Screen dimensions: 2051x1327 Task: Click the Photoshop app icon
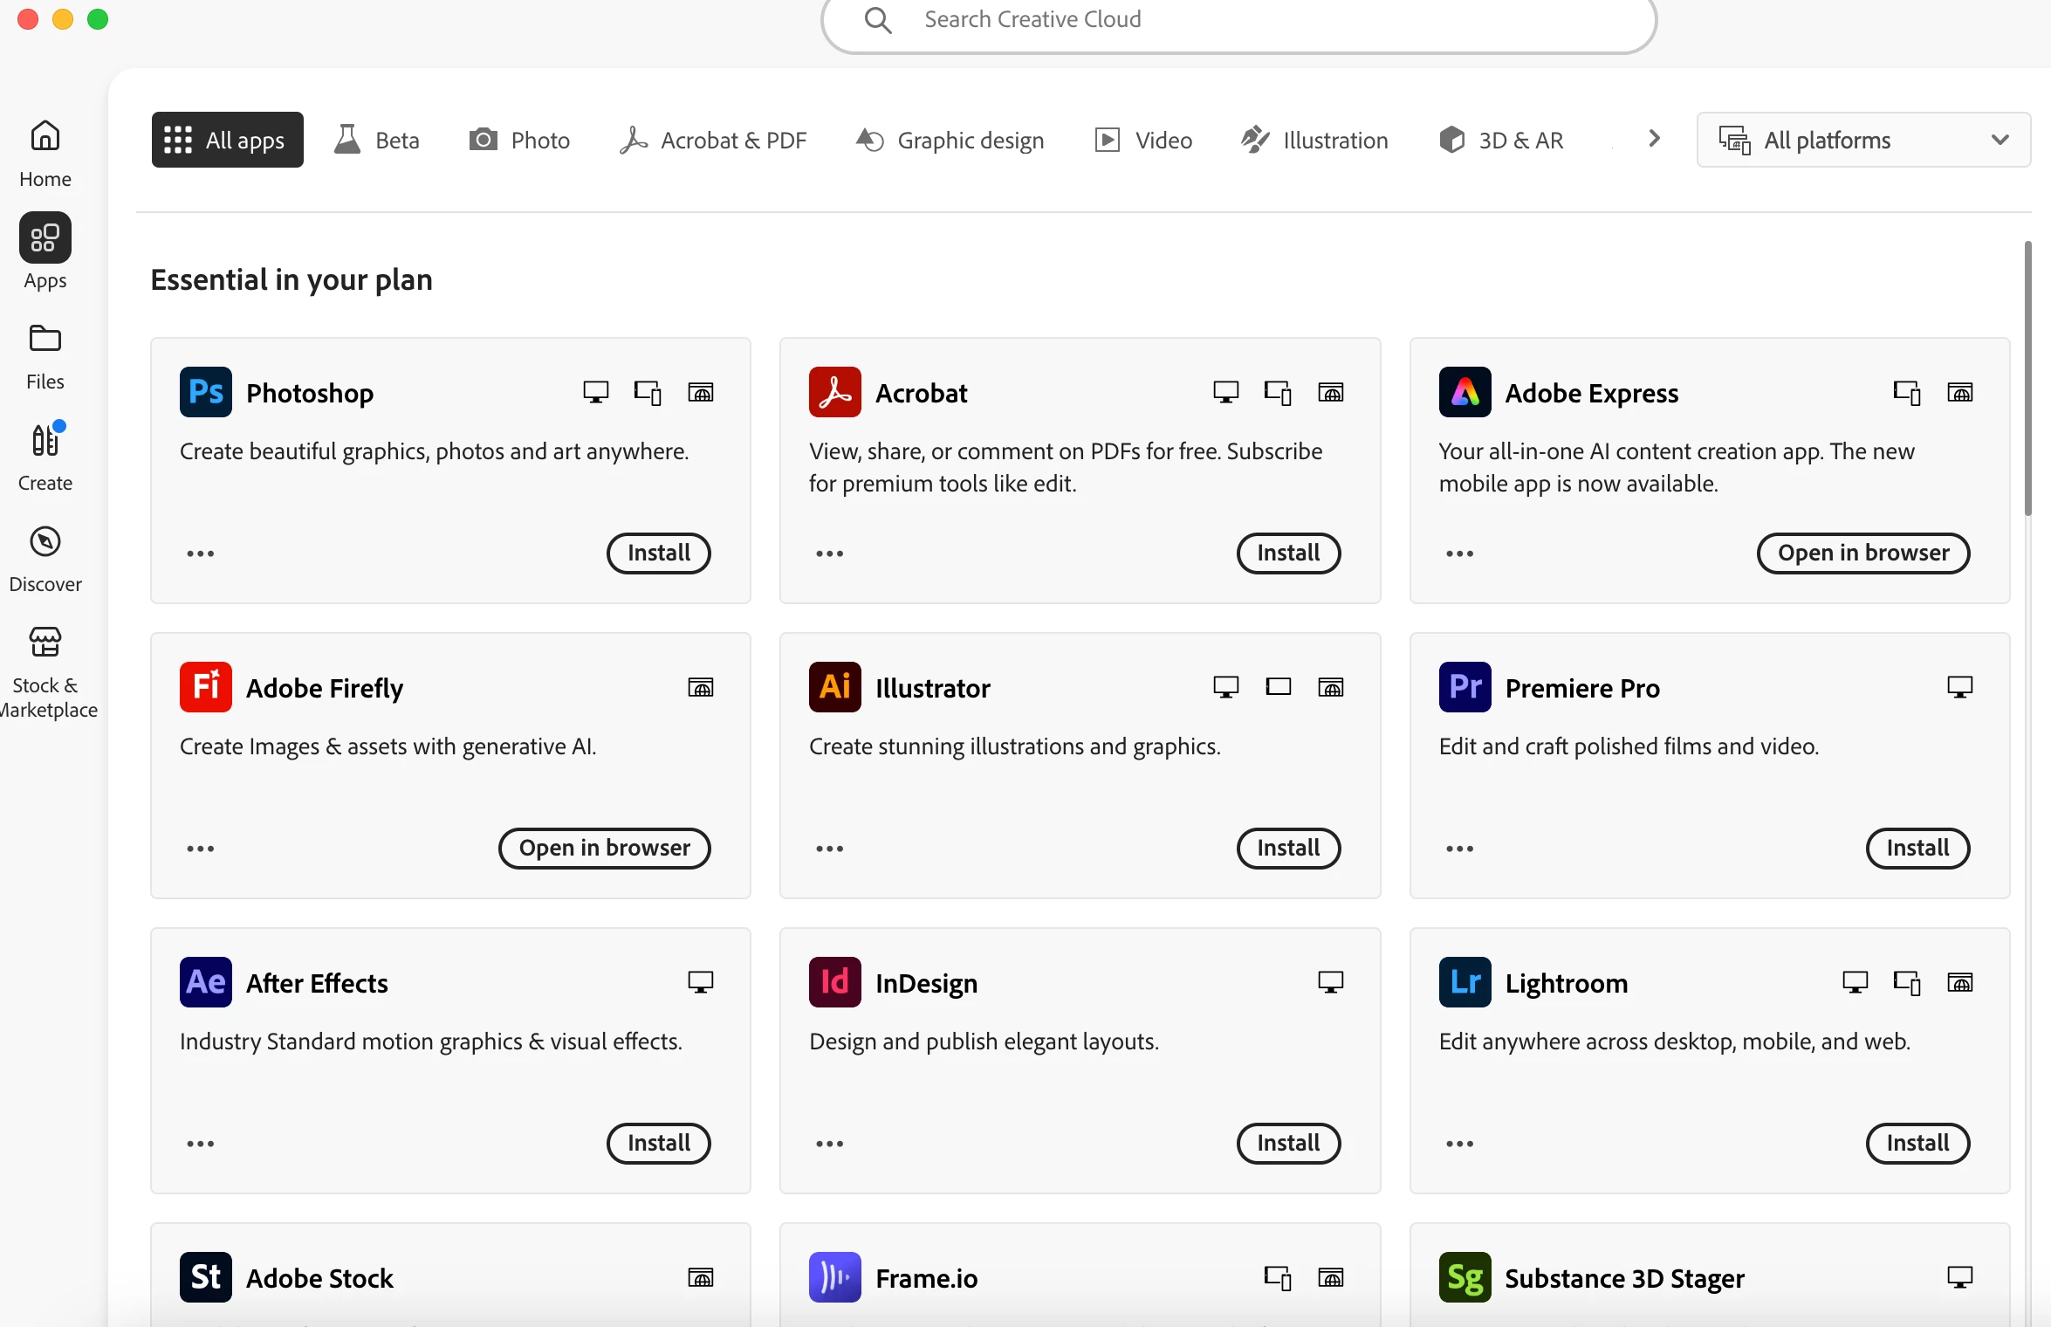[x=206, y=392]
